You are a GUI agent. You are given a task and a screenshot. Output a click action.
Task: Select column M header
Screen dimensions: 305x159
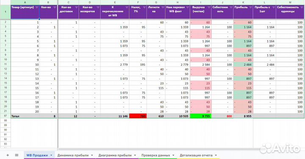coord(290,3)
